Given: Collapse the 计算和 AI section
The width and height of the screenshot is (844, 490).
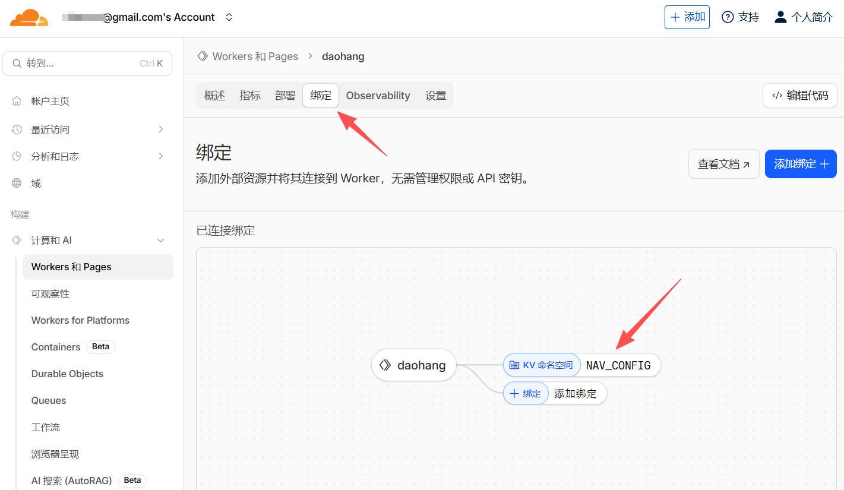Looking at the screenshot, I should (x=160, y=241).
